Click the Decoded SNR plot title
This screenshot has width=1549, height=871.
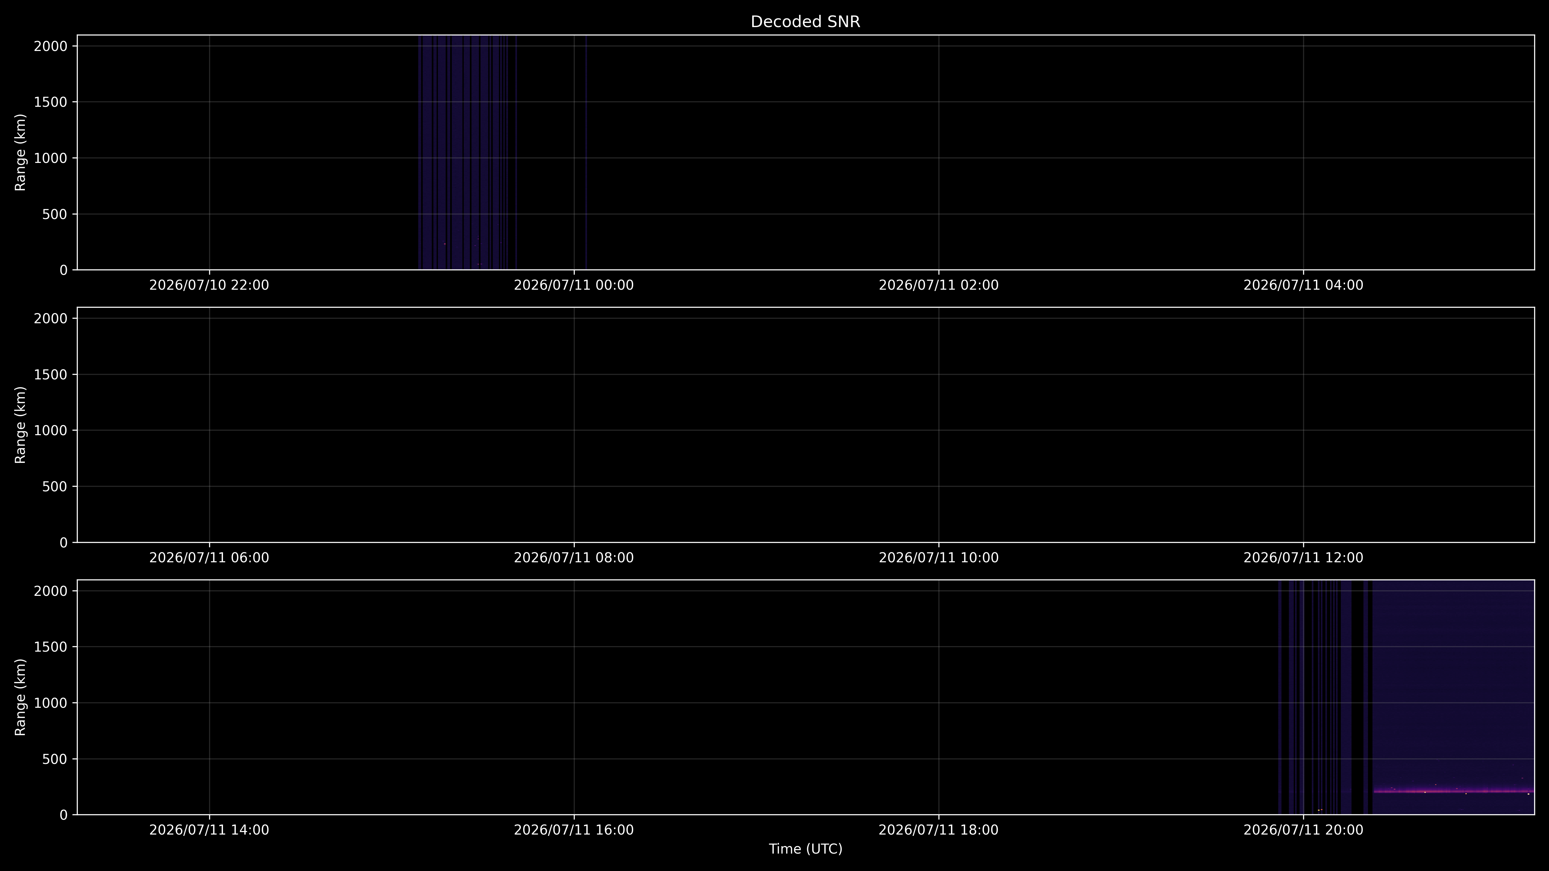[805, 22]
